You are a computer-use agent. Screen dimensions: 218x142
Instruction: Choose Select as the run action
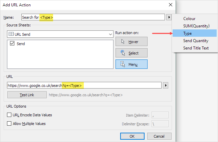[x=132, y=53]
